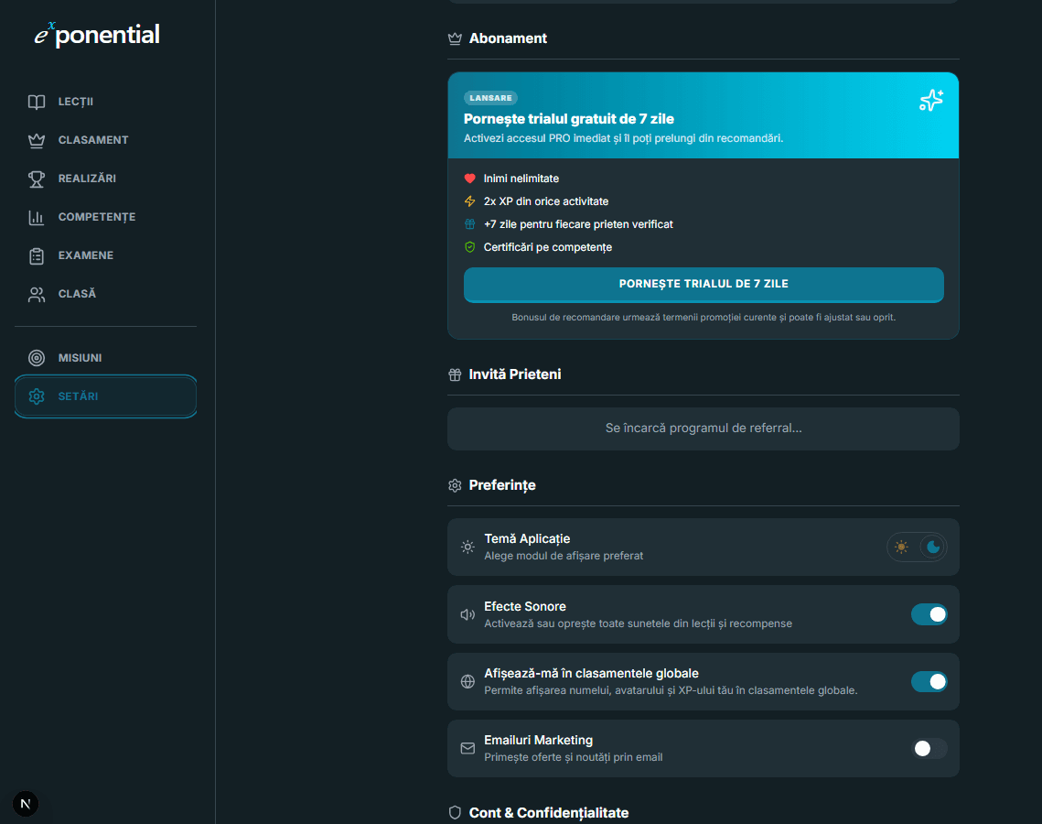
Task: Click 'Alege modul de afișare preferat' description
Action: 564,556
